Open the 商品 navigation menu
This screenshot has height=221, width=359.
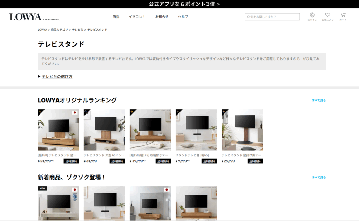click(x=116, y=17)
